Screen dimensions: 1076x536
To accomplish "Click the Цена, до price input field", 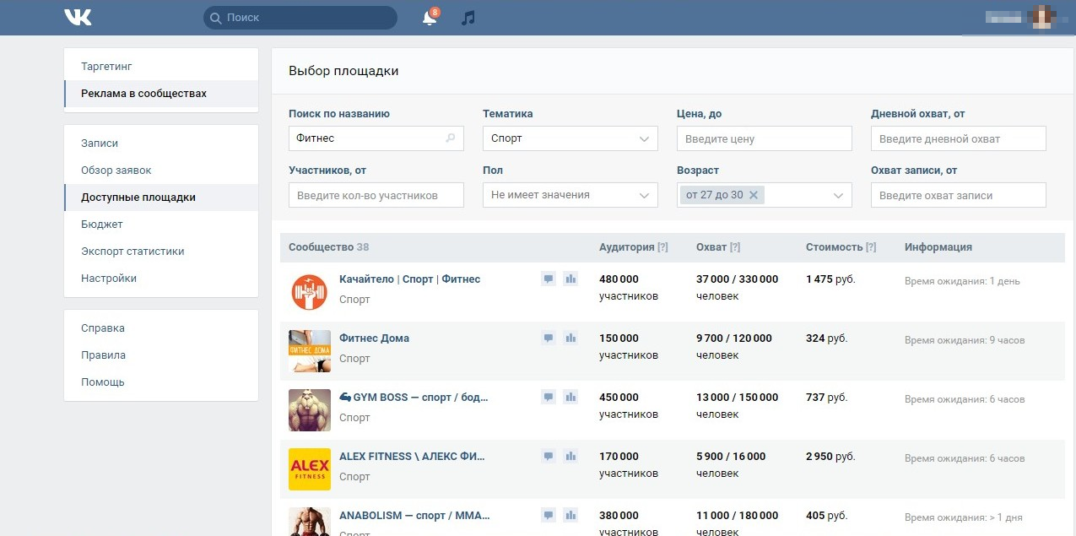I will [764, 138].
